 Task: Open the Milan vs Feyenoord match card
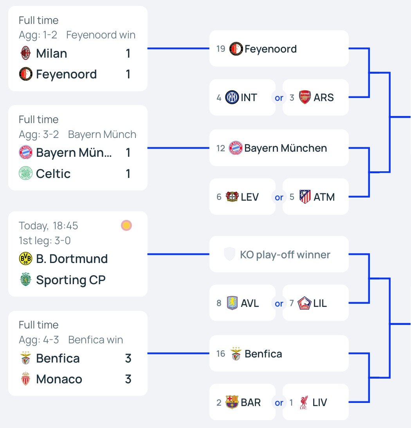pyautogui.click(x=78, y=49)
